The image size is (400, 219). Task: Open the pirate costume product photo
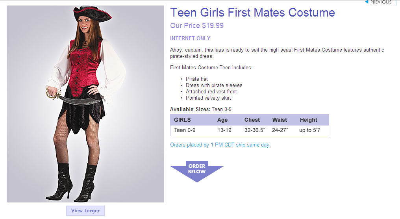click(x=85, y=104)
